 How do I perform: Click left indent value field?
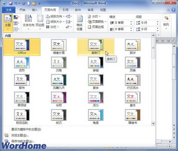pos(122,23)
